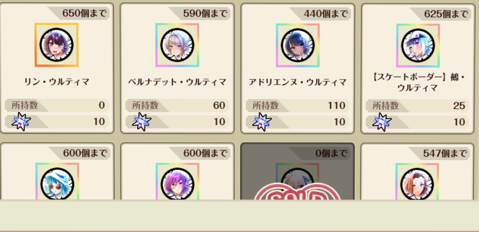Image resolution: width=479 pixels, height=232 pixels.
Task: Select the orange-haired character portrait, 547個まで
Action: tap(417, 182)
